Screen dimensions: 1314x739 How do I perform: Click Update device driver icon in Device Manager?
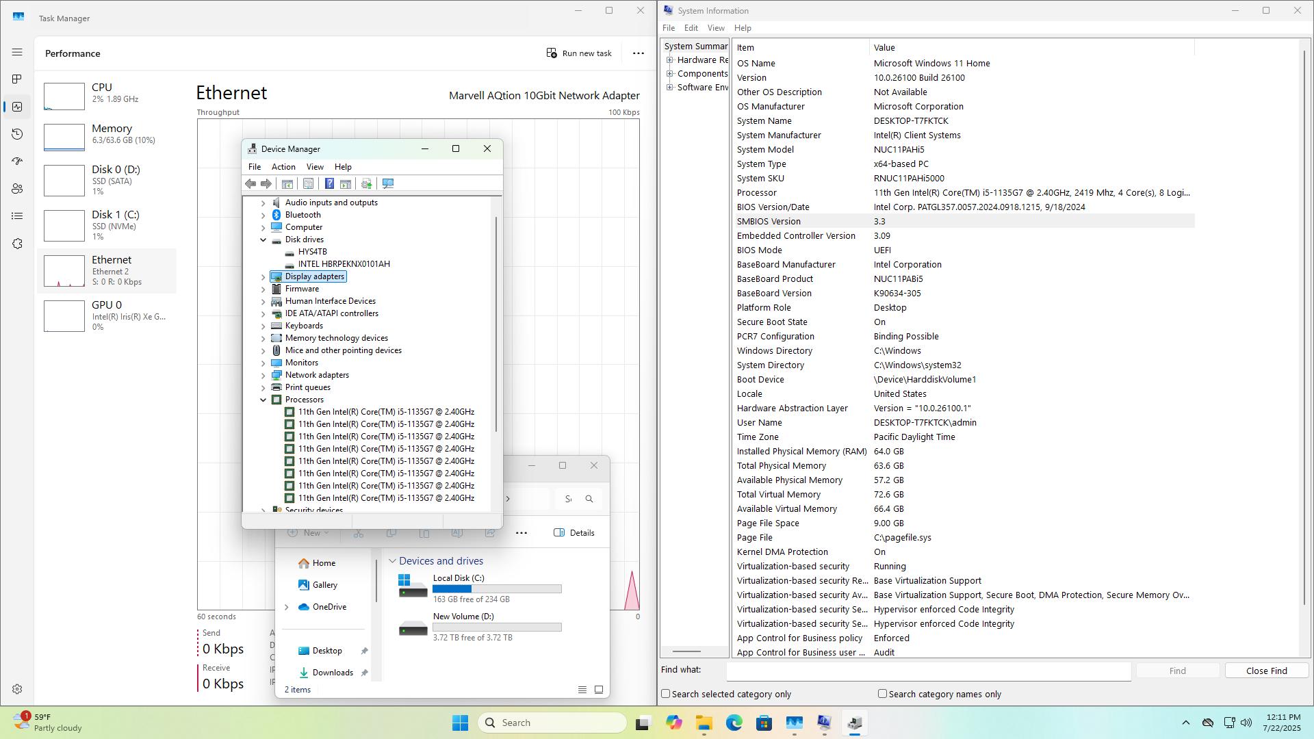367,183
